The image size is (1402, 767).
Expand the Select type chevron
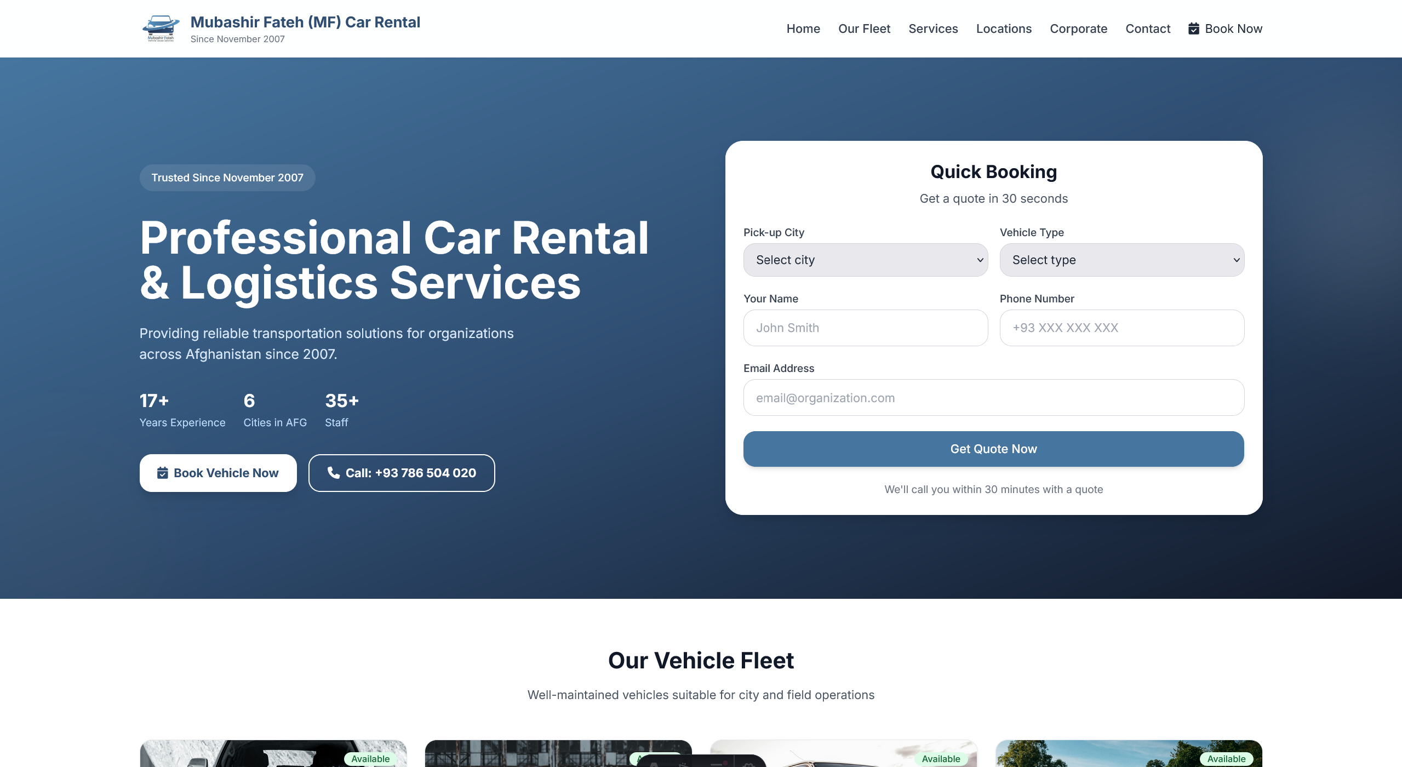1237,260
